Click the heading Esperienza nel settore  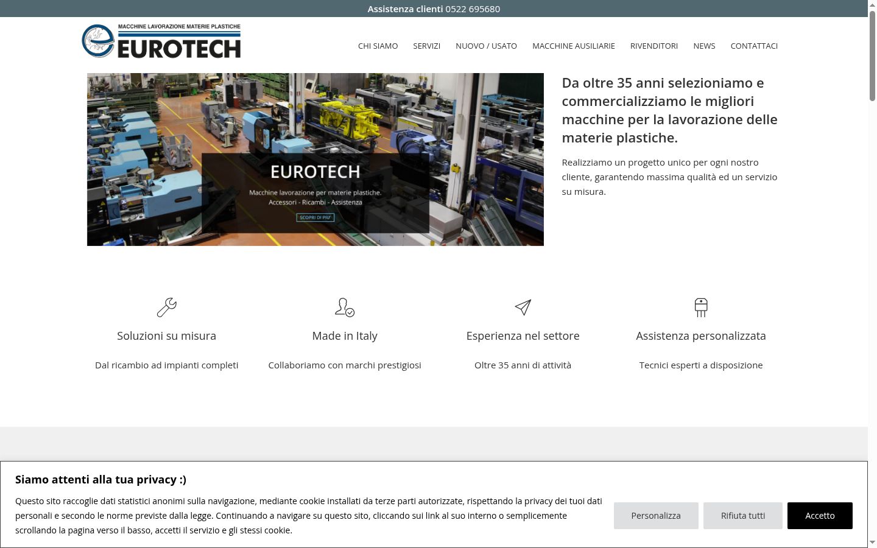click(x=523, y=335)
